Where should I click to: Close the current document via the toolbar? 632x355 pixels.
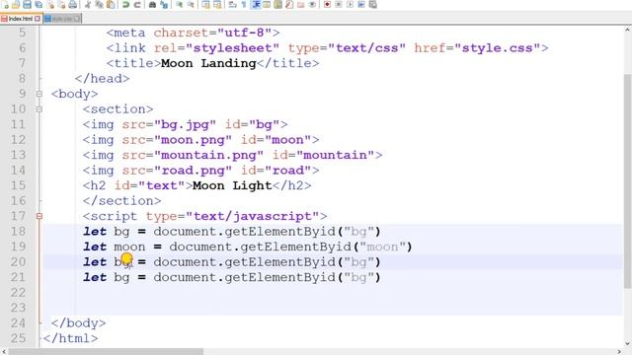pyautogui.click(x=50, y=5)
